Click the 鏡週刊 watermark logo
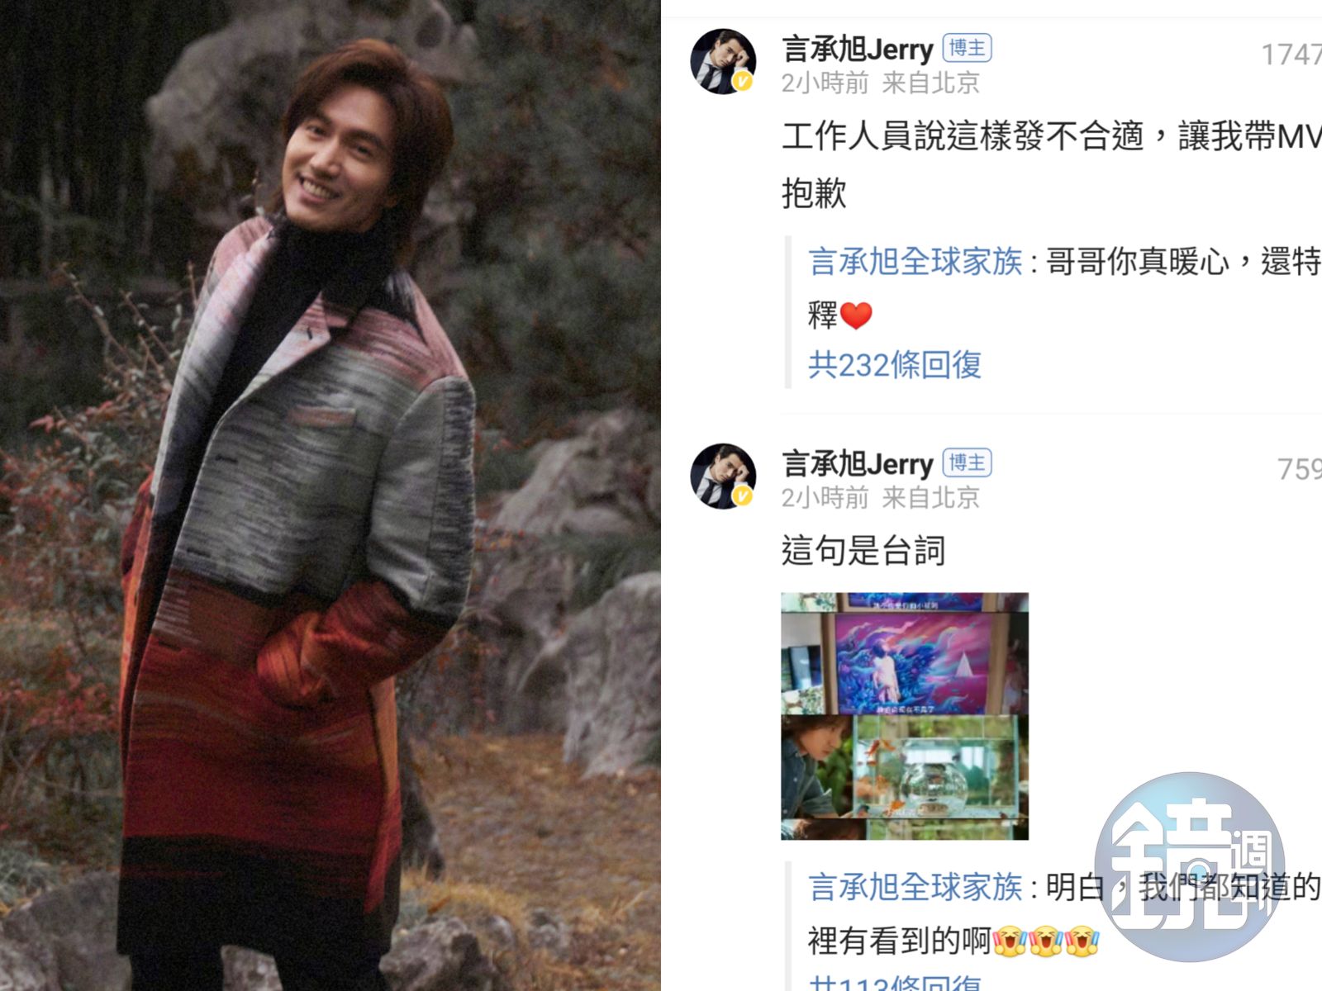1322x991 pixels. point(1190,866)
